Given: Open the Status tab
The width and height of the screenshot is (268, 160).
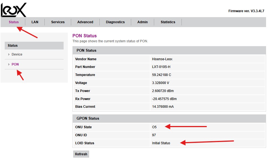Looking at the screenshot, I should (x=14, y=22).
